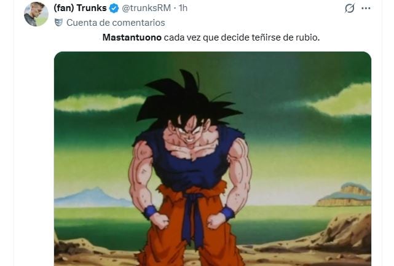The height and width of the screenshot is (266, 394).
Task: Click the blue verified checkmark badge
Action: (x=114, y=8)
